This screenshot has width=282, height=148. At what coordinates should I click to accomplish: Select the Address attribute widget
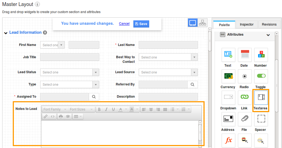click(x=228, y=119)
